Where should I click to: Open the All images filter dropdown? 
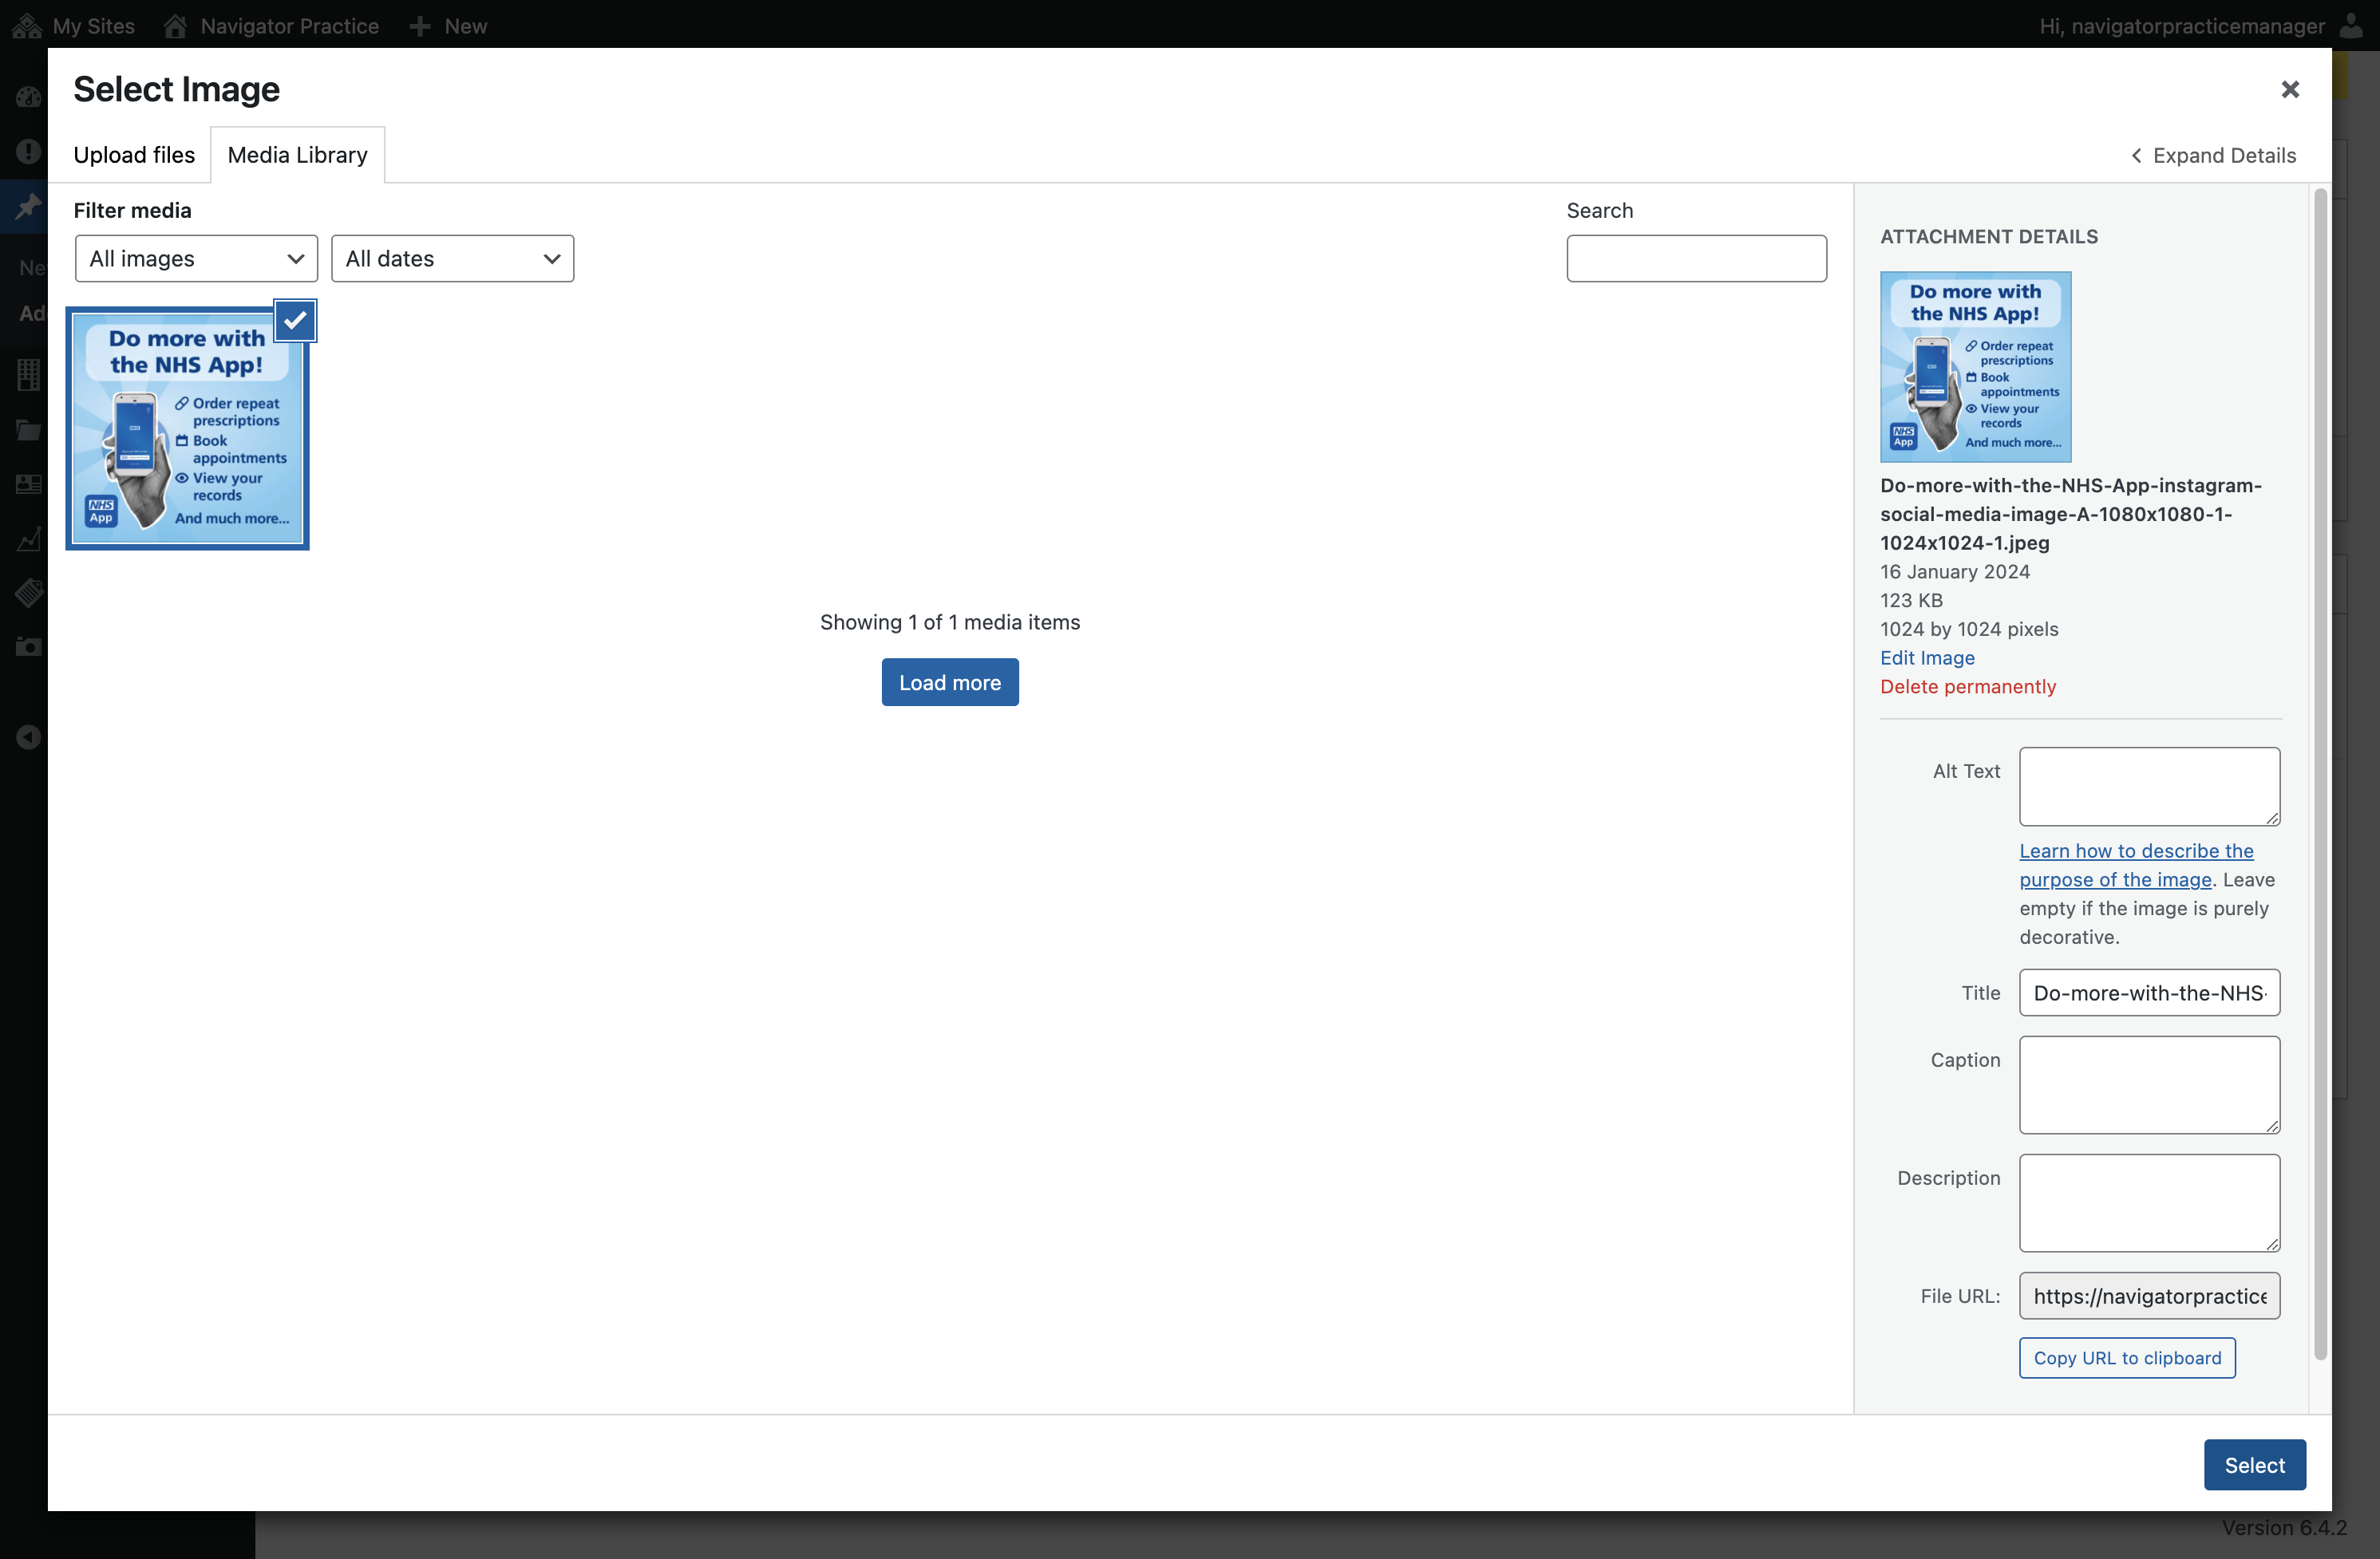coord(196,259)
